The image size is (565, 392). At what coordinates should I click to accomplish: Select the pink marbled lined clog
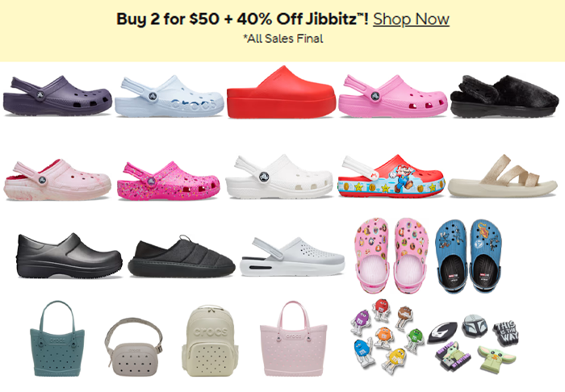click(57, 180)
